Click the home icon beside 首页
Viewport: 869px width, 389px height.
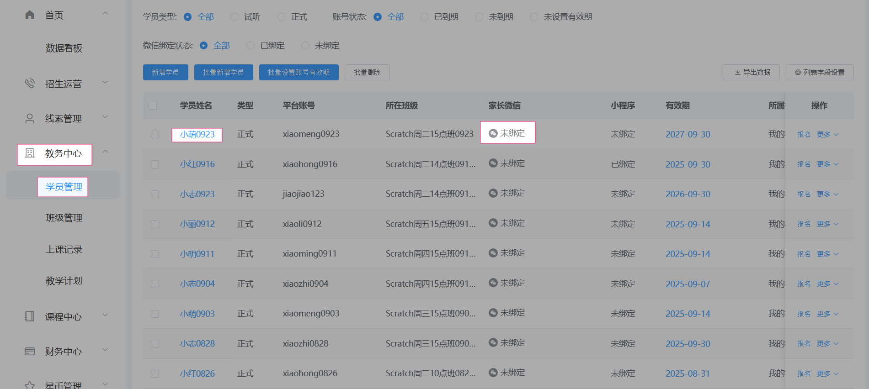pos(30,15)
